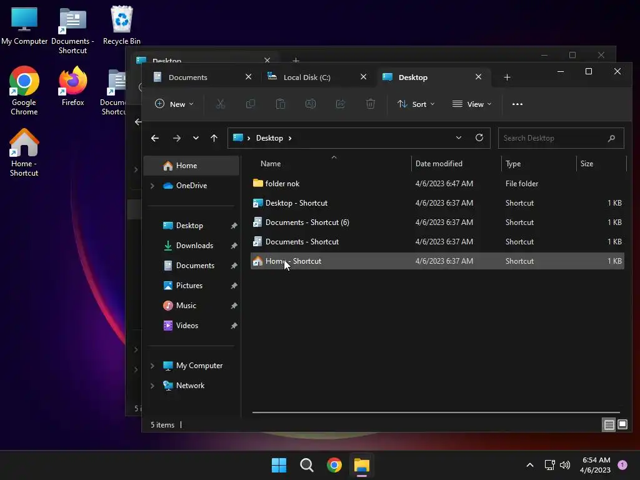Open Windows Start menu
This screenshot has width=640, height=480.
click(279, 465)
